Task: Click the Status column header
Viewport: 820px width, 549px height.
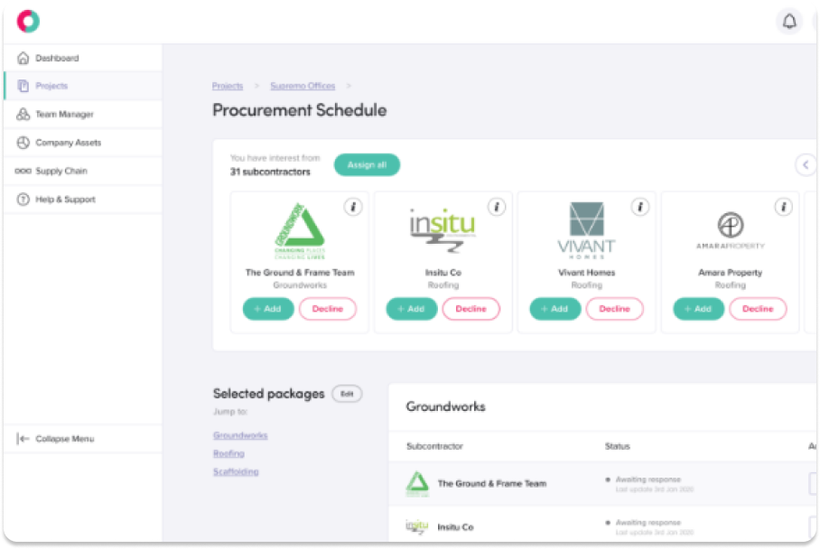Action: tap(617, 446)
